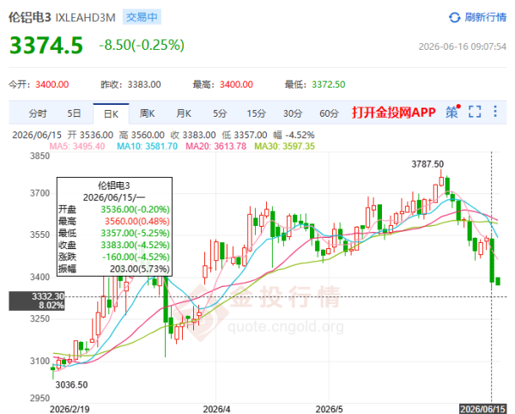Click the 3850 price axis label

pyautogui.click(x=40, y=156)
